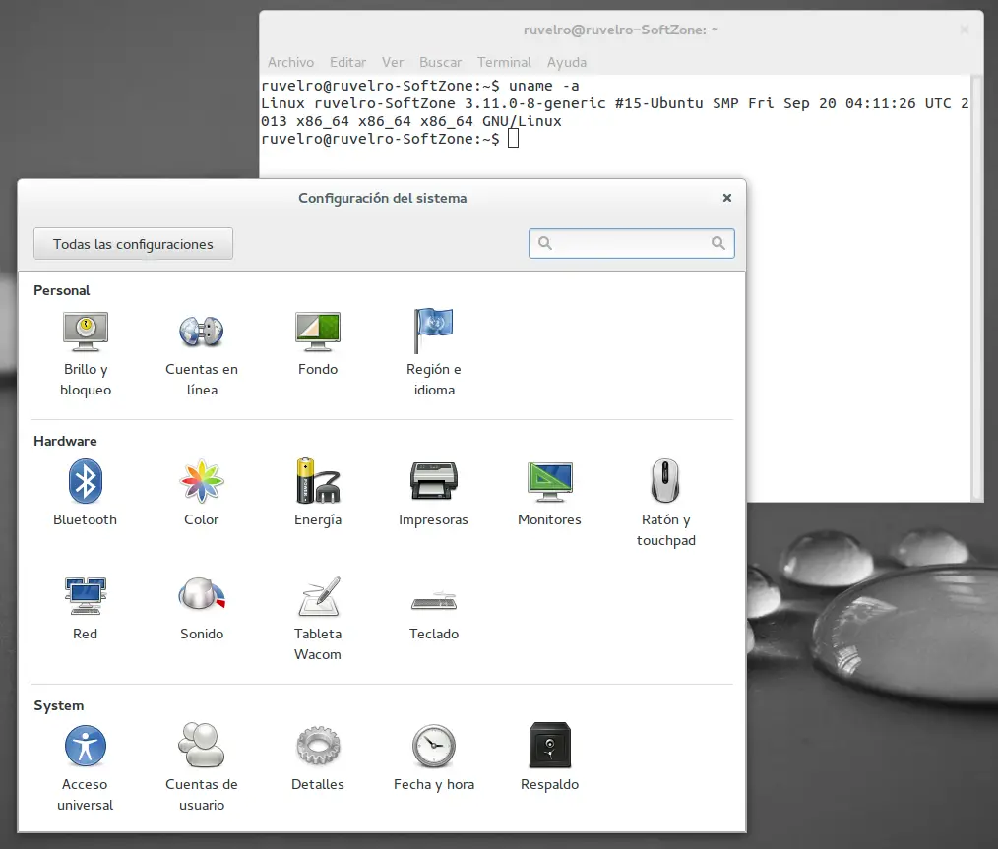
Task: Open the Terminal menu in Terminal window
Action: (504, 62)
